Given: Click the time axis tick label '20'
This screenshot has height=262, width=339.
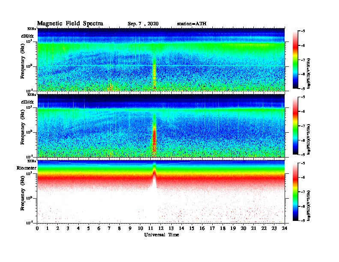Looking at the screenshot, I should click(x=244, y=229).
